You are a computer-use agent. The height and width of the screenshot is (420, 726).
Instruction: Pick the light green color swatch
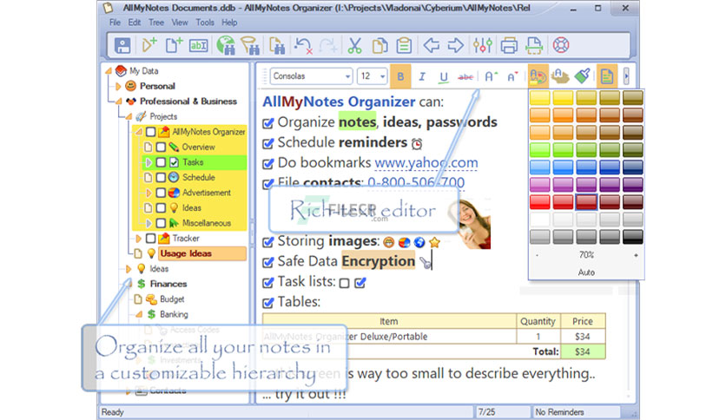pos(540,150)
